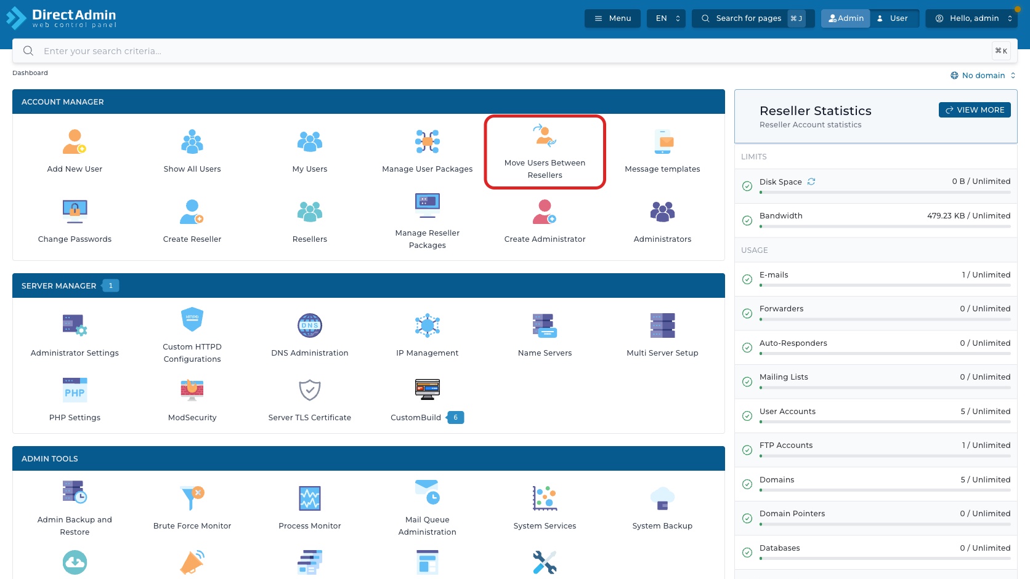Open Administrator Settings
This screenshot has width=1030, height=579.
pyautogui.click(x=75, y=335)
